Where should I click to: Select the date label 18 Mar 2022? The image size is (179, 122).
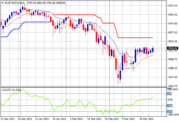146,119
